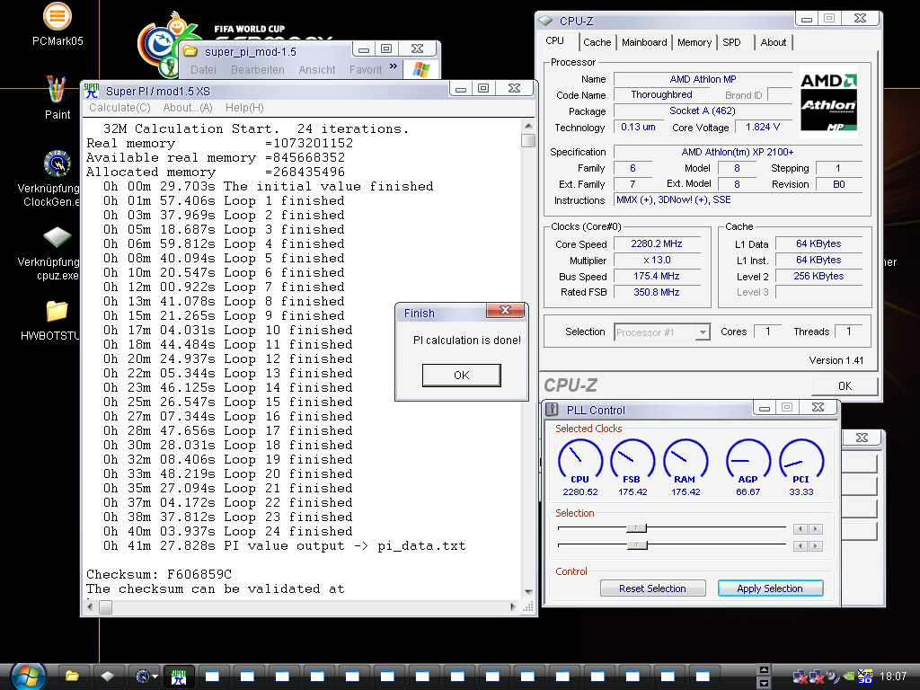
Task: Click the lower slider thumb in PLL Control
Action: pos(636,545)
